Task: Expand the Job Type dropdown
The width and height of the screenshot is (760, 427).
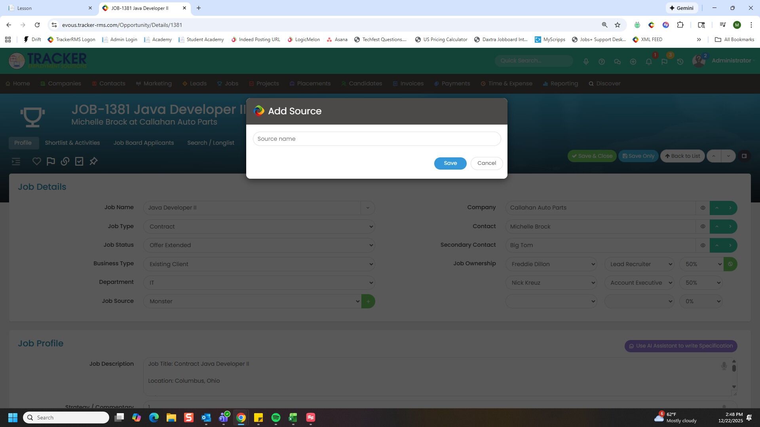Action: [x=259, y=227]
